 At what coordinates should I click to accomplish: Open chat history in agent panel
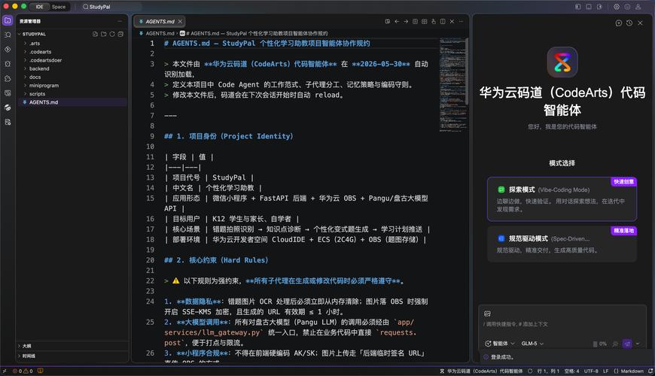(x=629, y=23)
